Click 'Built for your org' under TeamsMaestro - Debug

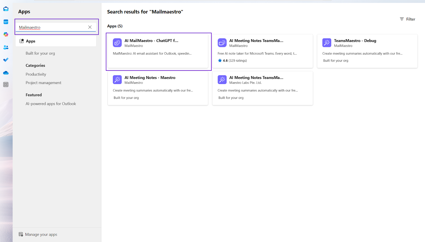tap(335, 60)
